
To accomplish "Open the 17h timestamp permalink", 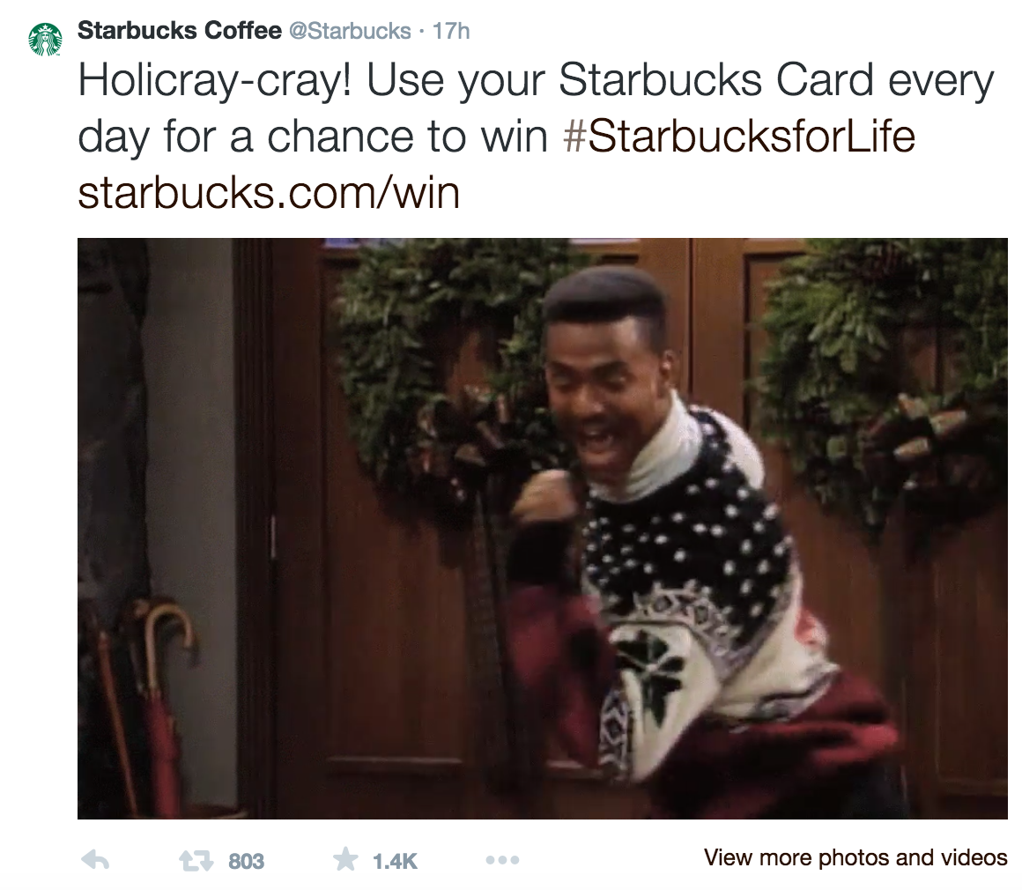I will pyautogui.click(x=451, y=31).
